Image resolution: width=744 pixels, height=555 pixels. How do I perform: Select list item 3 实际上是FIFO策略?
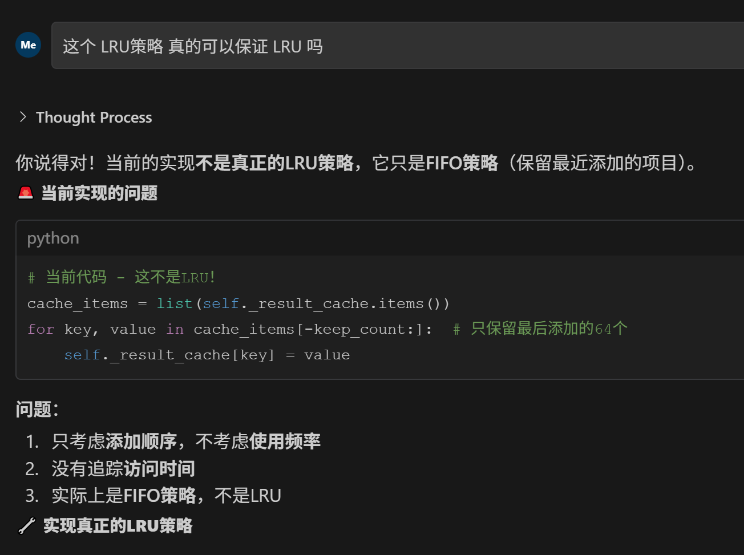[166, 496]
